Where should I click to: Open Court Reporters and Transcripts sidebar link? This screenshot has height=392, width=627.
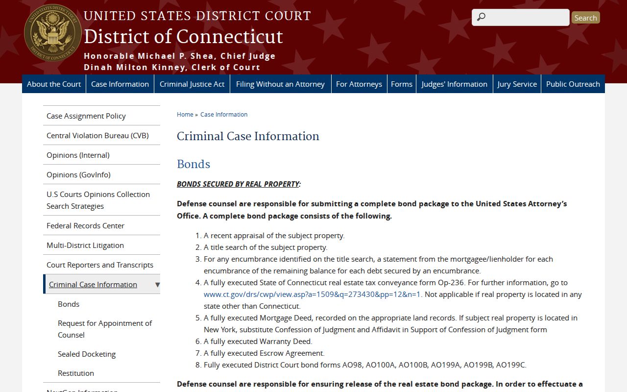(101, 265)
